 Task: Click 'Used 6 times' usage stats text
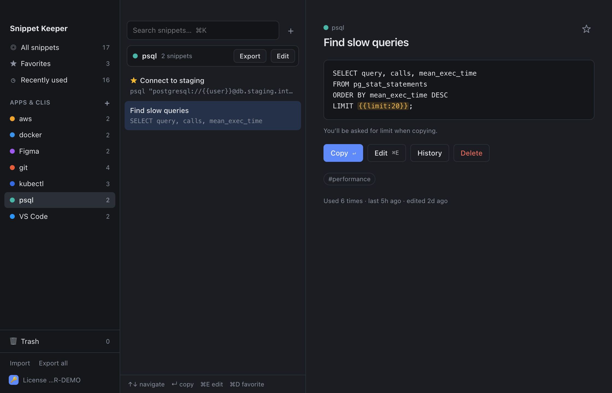click(386, 201)
